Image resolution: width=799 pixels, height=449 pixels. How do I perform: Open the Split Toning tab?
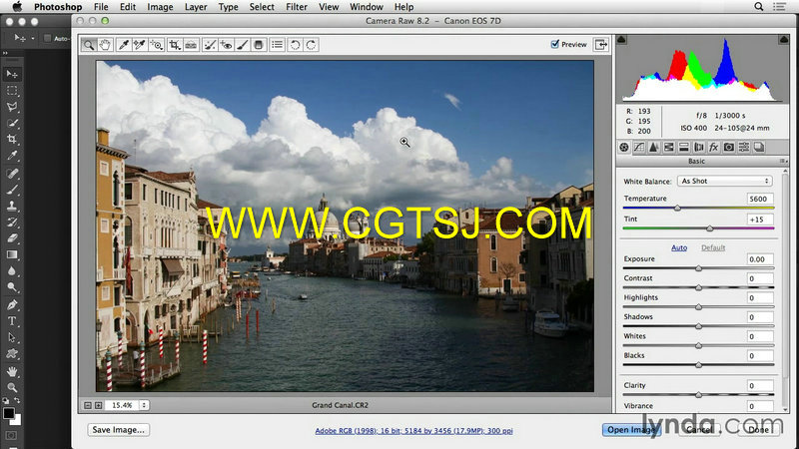(684, 147)
